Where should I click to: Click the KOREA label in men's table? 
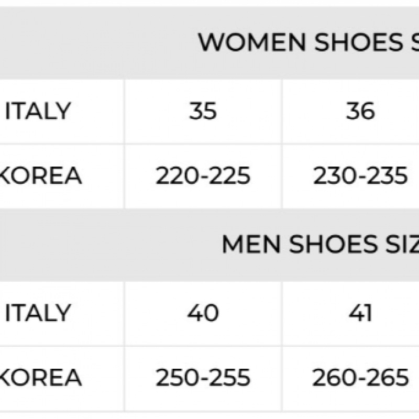(41, 378)
